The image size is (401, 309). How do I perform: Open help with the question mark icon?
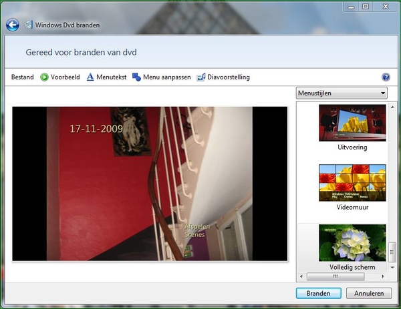[386, 77]
